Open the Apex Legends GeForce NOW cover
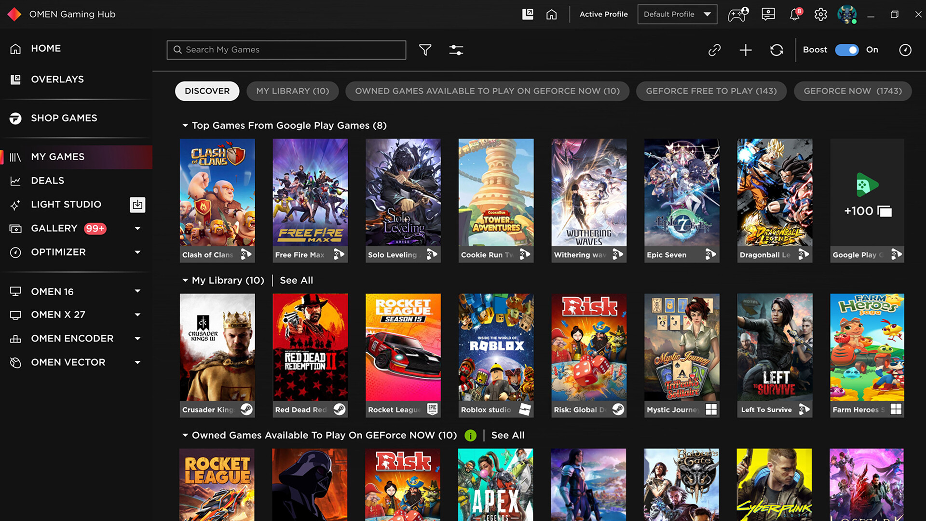 point(496,485)
